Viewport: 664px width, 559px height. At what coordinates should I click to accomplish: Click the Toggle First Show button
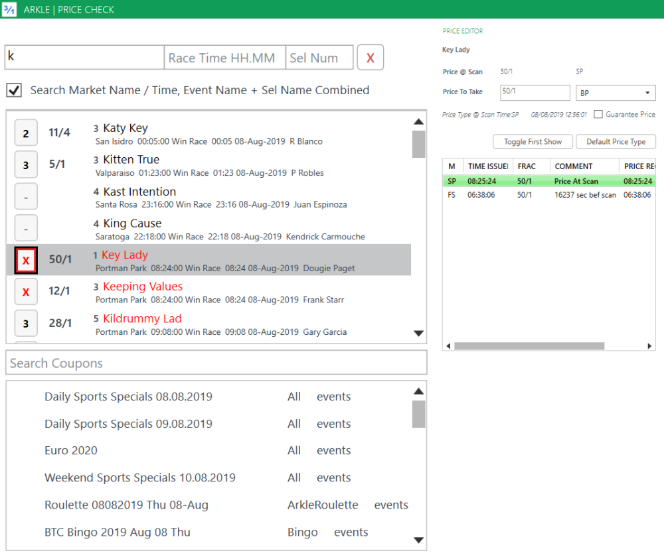point(533,142)
